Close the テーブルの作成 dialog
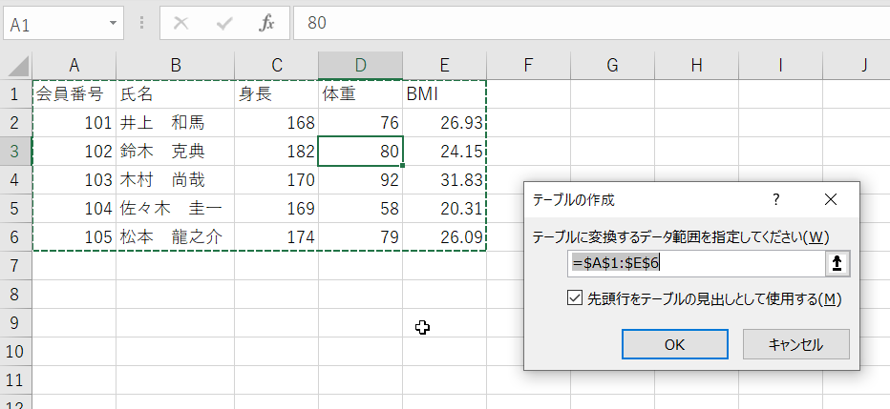Screen dimensions: 890x409 (831, 199)
